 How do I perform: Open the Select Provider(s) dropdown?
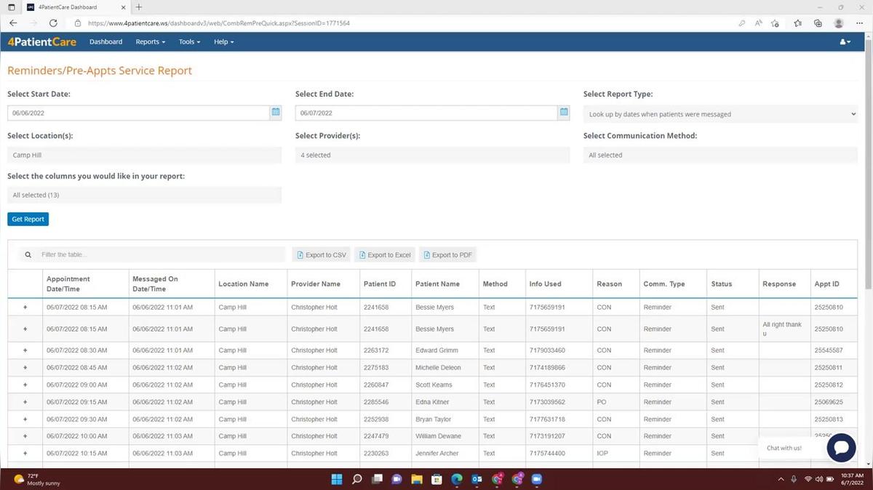(432, 154)
